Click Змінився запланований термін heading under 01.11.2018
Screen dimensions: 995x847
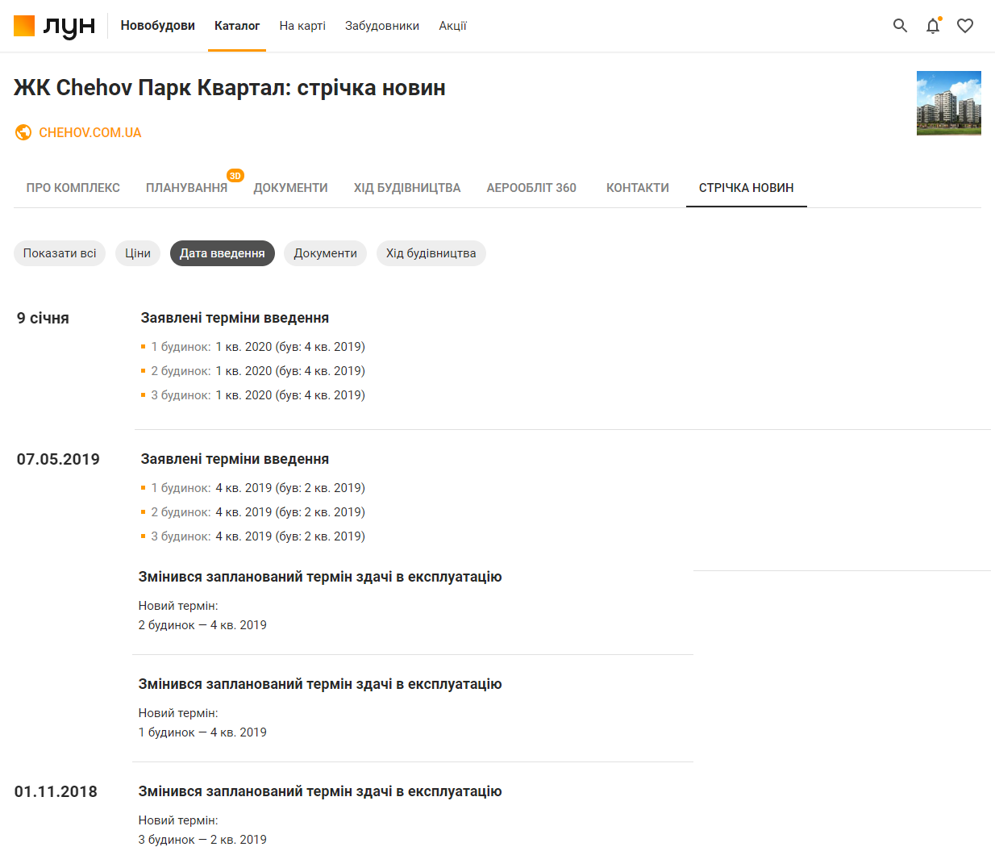(320, 791)
